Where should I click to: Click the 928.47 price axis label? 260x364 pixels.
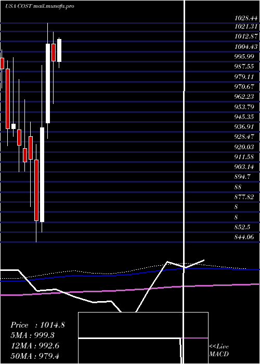pyautogui.click(x=244, y=137)
